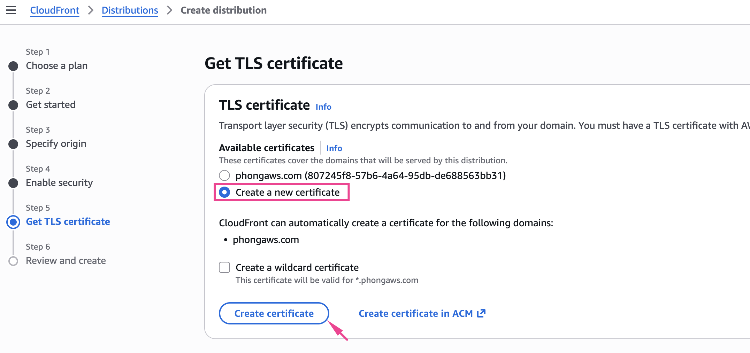Viewport: 750px width, 353px height.
Task: Go to Choose a plan step
Action: [x=57, y=66]
